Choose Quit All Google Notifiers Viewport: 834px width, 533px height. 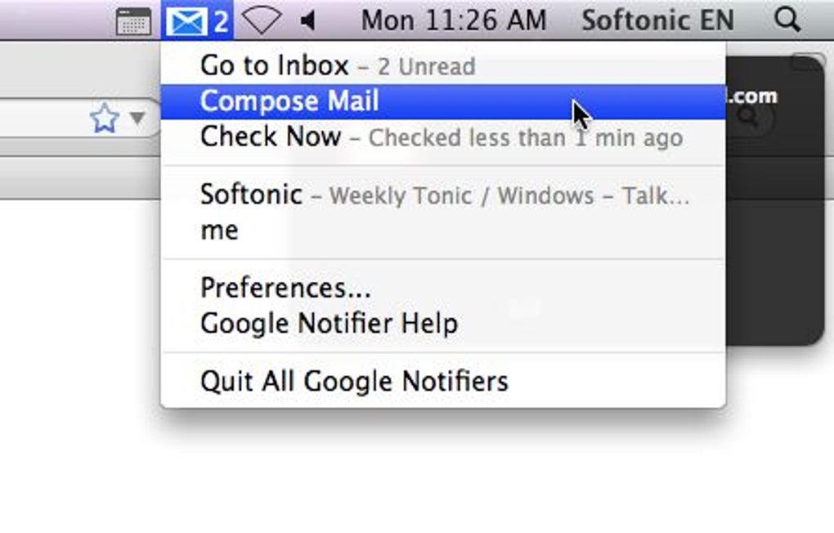pos(354,381)
